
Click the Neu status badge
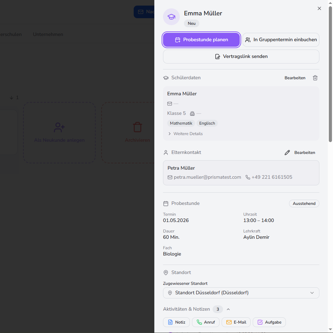[192, 23]
